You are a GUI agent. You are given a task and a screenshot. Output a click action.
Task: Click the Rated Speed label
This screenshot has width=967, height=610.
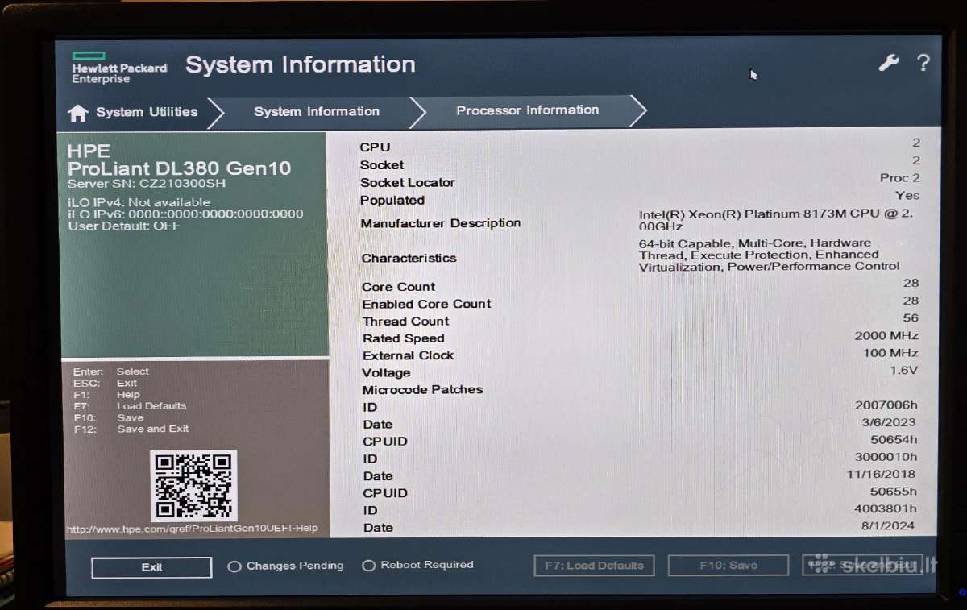[403, 338]
